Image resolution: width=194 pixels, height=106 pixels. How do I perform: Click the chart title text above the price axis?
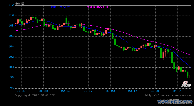tap(19, 4)
